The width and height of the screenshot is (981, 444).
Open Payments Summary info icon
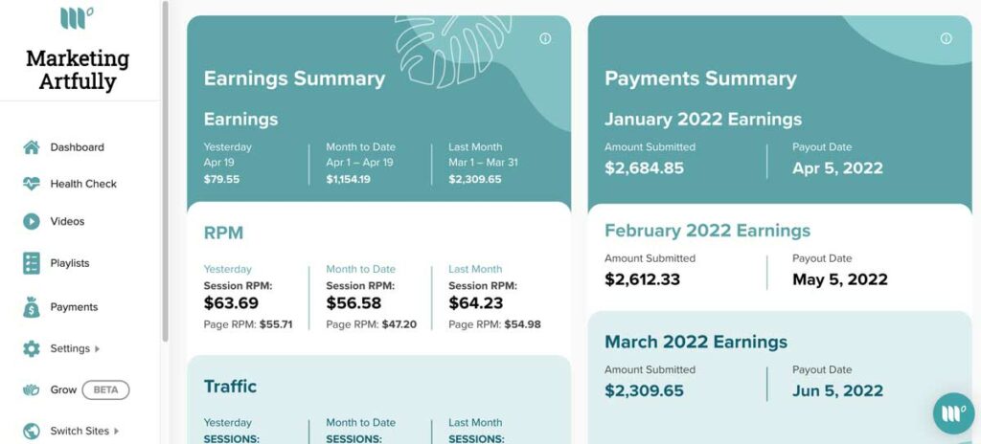(946, 39)
